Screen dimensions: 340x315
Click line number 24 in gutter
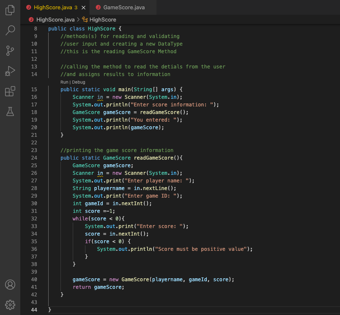34,158
